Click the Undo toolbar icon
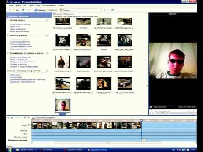203x152 pixels. pos(22,10)
